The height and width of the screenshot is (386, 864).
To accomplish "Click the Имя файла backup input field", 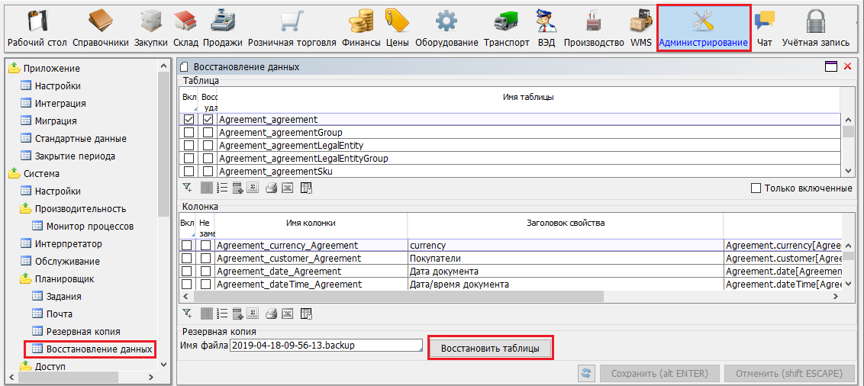I will click(x=326, y=346).
